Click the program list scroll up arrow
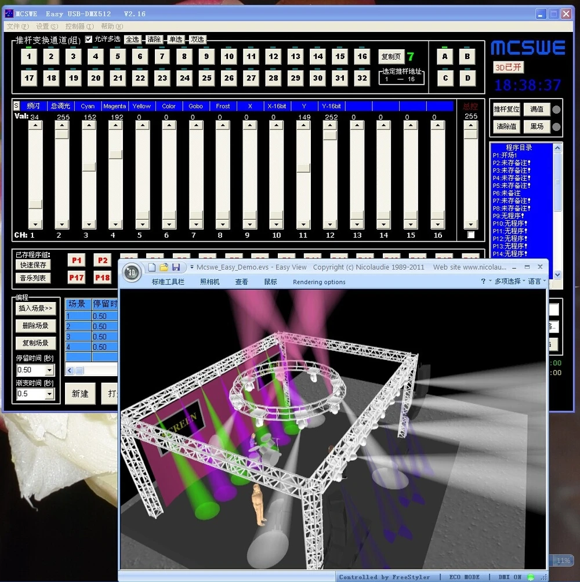 coord(557,148)
